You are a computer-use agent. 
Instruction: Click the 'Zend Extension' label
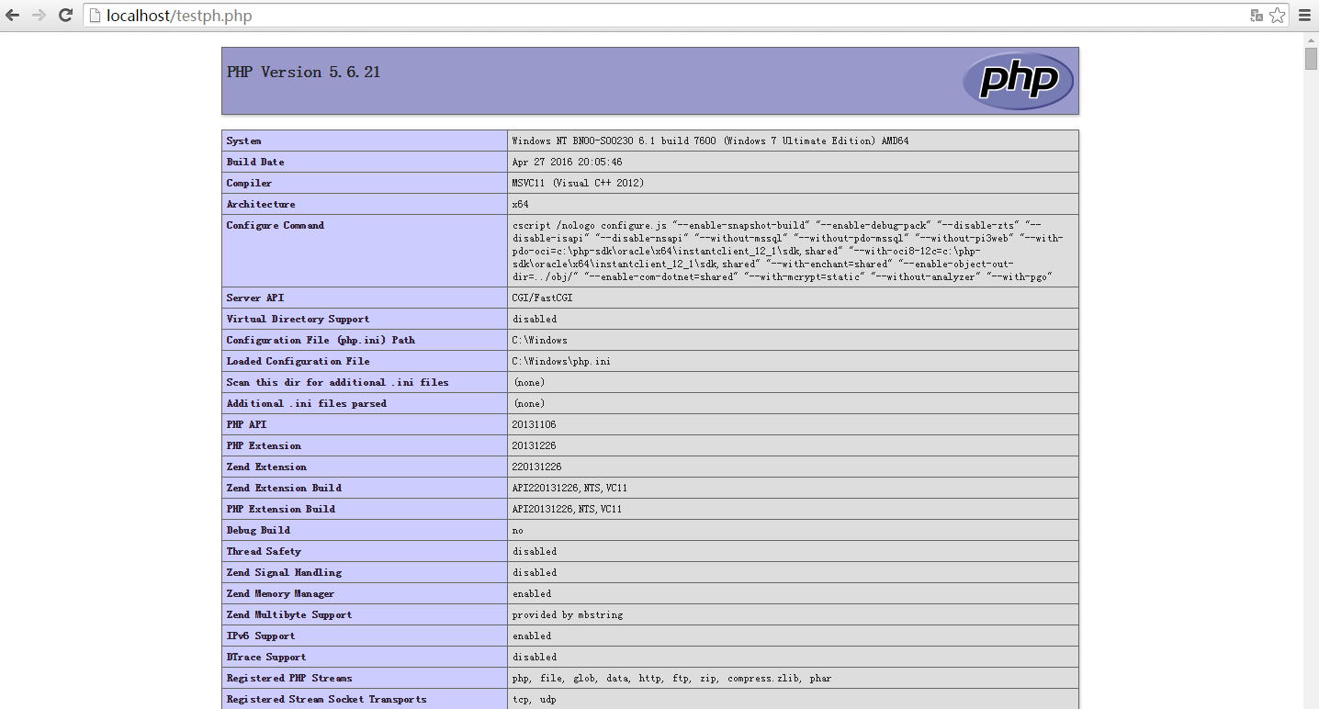[266, 467]
